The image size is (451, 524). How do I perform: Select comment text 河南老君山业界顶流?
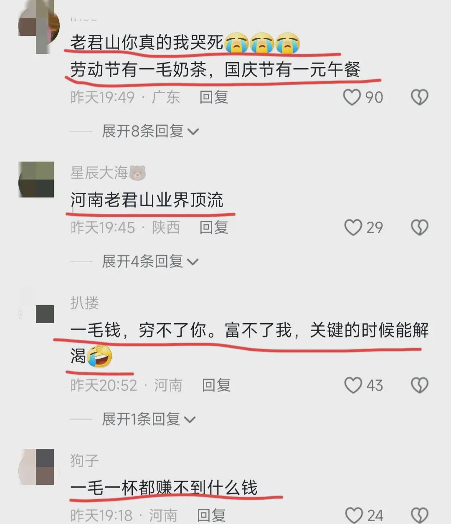pyautogui.click(x=147, y=200)
